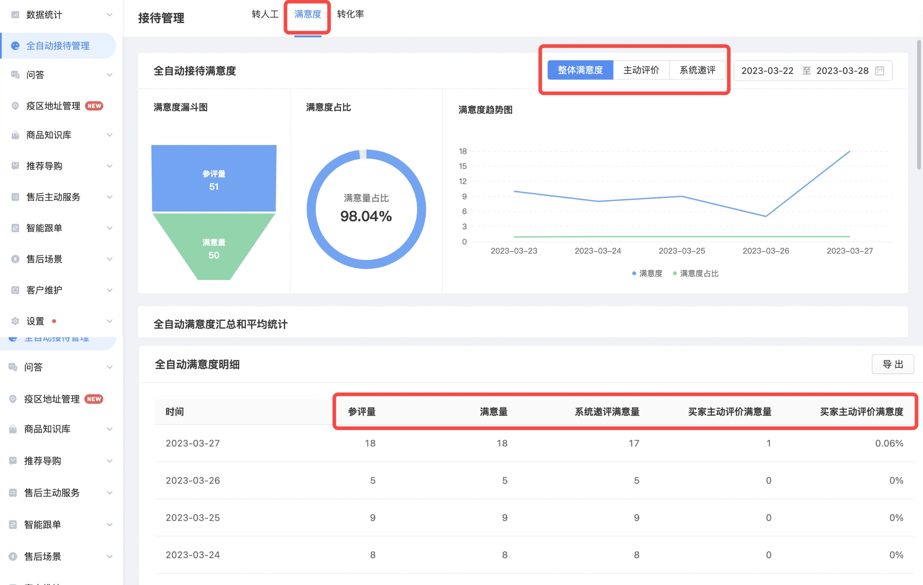Expand the 设置 chevron
Image resolution: width=923 pixels, height=585 pixels.
pos(109,321)
